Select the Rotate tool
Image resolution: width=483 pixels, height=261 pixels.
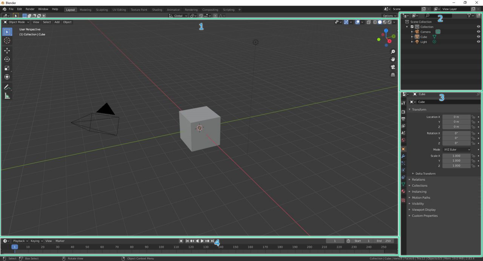pos(7,59)
